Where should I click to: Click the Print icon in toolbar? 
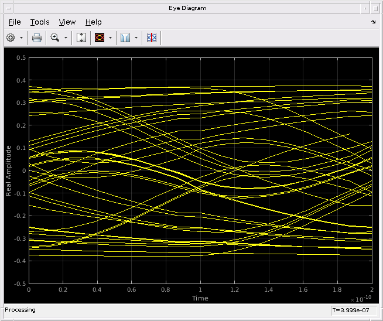[x=36, y=37]
